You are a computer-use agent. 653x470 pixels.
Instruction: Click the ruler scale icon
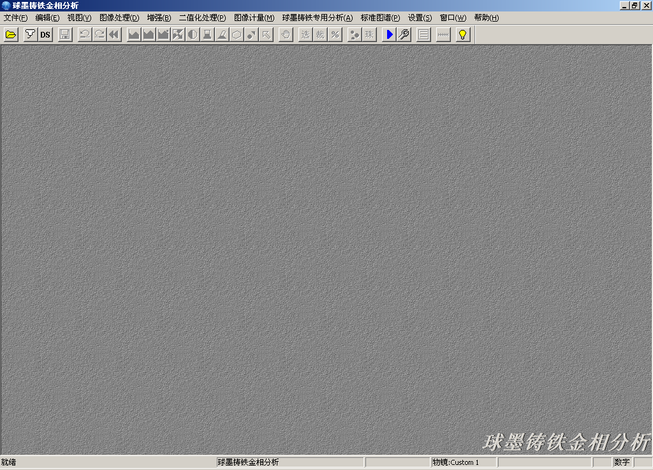[x=443, y=35]
